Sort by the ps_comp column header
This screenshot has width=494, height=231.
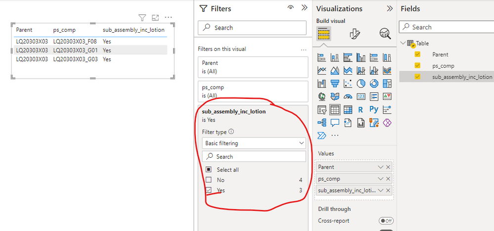tap(64, 30)
